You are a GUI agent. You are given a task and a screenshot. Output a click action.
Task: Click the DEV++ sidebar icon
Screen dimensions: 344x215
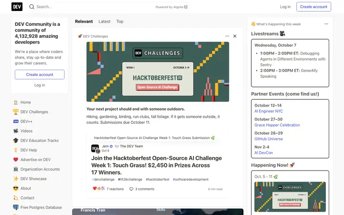click(x=16, y=121)
